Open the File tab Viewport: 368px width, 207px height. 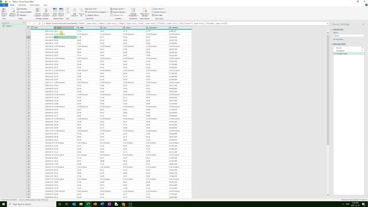click(x=4, y=5)
